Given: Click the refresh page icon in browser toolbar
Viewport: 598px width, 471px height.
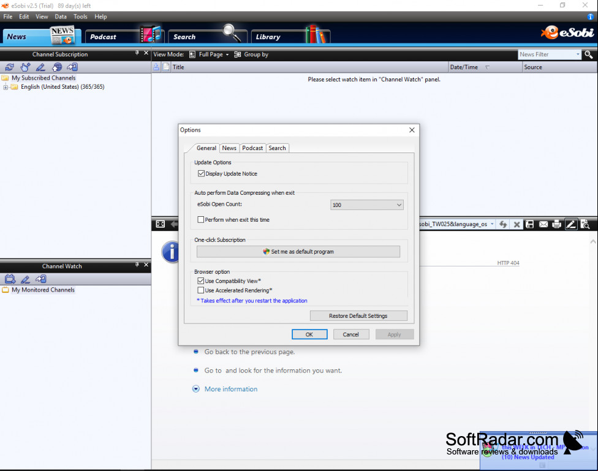Looking at the screenshot, I should pyautogui.click(x=503, y=224).
